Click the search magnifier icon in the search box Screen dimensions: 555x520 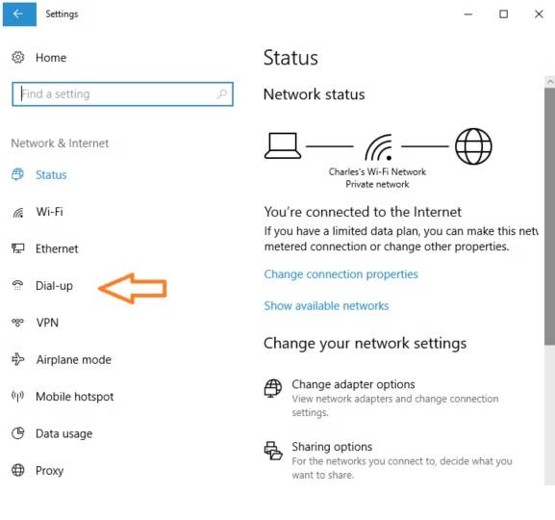click(x=222, y=93)
